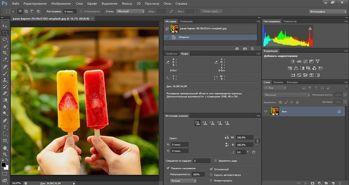Screen dimensions: 349x185
Task: Add Color Balance adjustment (scales icon)
Action: pyautogui.click(x=296, y=68)
